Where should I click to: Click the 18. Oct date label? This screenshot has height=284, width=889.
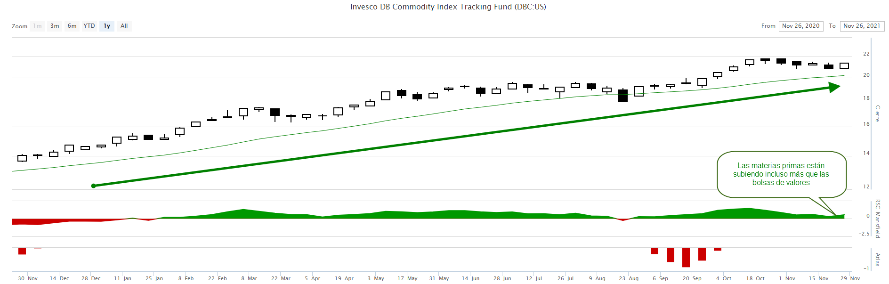pos(755,278)
